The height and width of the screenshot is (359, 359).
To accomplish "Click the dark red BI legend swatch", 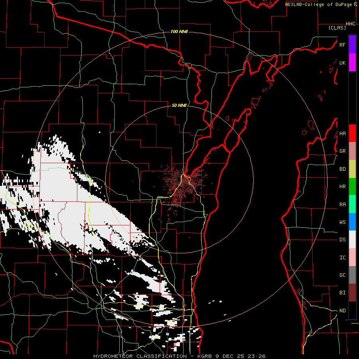I will coord(352,293).
